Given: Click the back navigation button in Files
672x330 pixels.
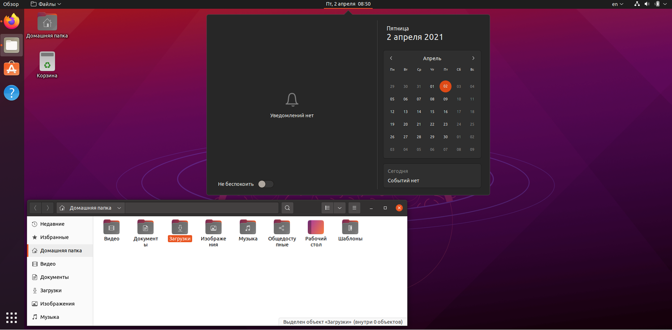Looking at the screenshot, I should (35, 208).
